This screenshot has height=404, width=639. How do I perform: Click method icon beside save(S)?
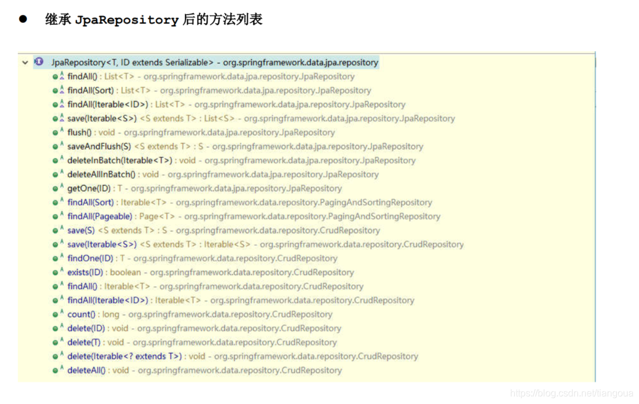[58, 230]
